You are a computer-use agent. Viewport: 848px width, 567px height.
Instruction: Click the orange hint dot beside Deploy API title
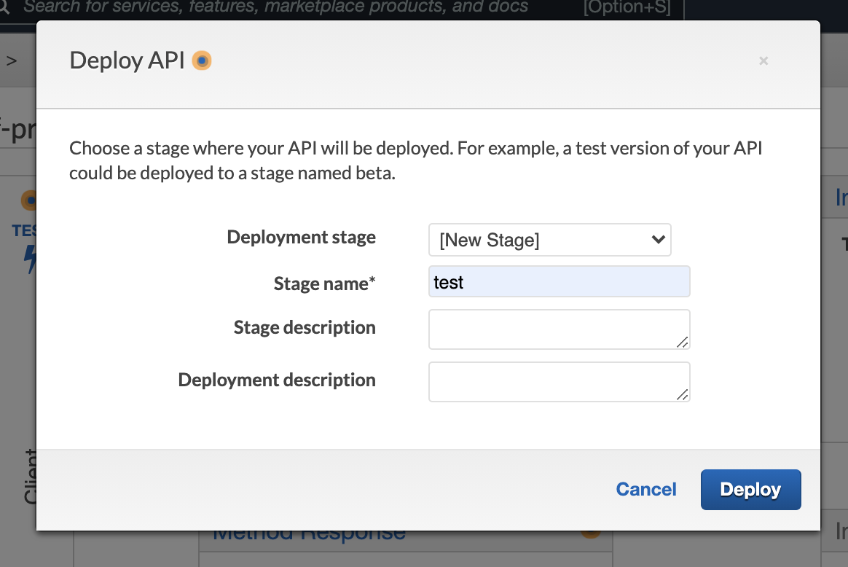pos(202,60)
